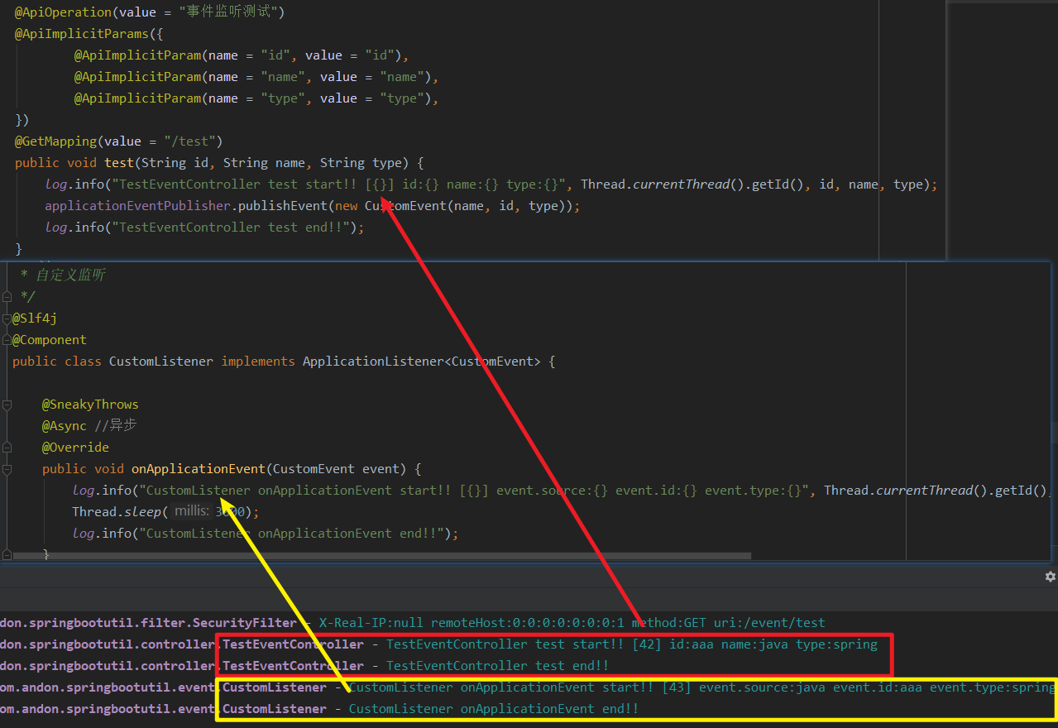Toggle fold marker at the comment end */

pos(7,297)
